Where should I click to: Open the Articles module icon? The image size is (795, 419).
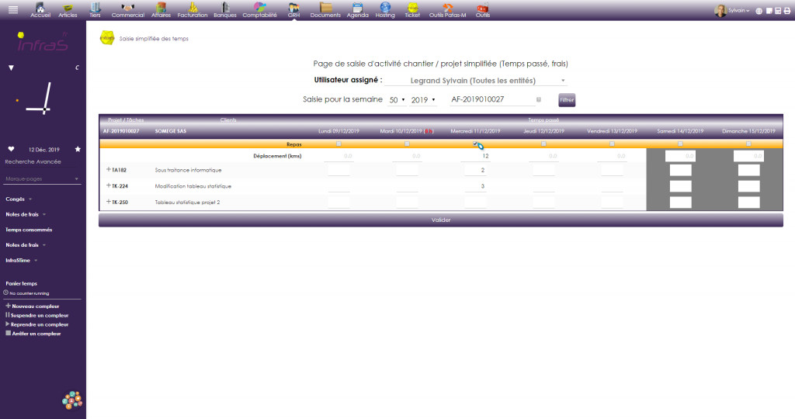68,9
